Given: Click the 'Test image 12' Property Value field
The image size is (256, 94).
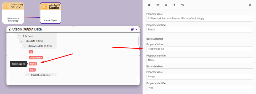Looking at the screenshot, I should click(x=200, y=49).
